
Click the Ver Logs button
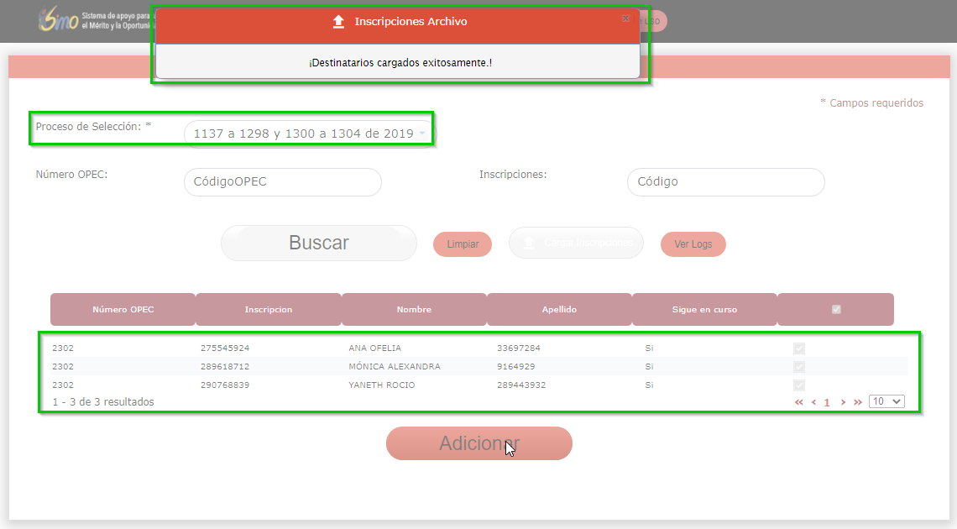click(693, 244)
